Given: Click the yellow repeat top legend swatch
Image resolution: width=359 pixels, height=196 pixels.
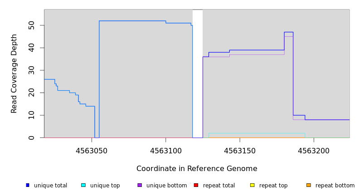Looking at the screenshot, I should point(252,185).
